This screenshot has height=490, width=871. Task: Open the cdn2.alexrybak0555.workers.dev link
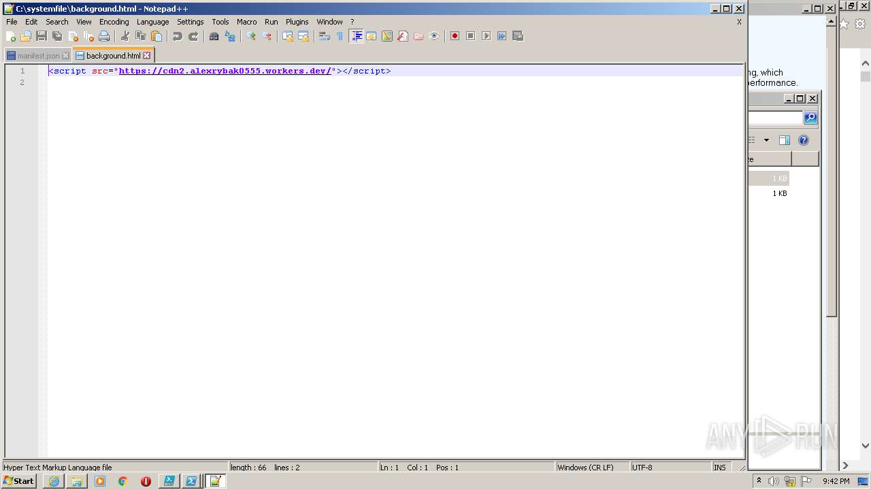click(225, 71)
